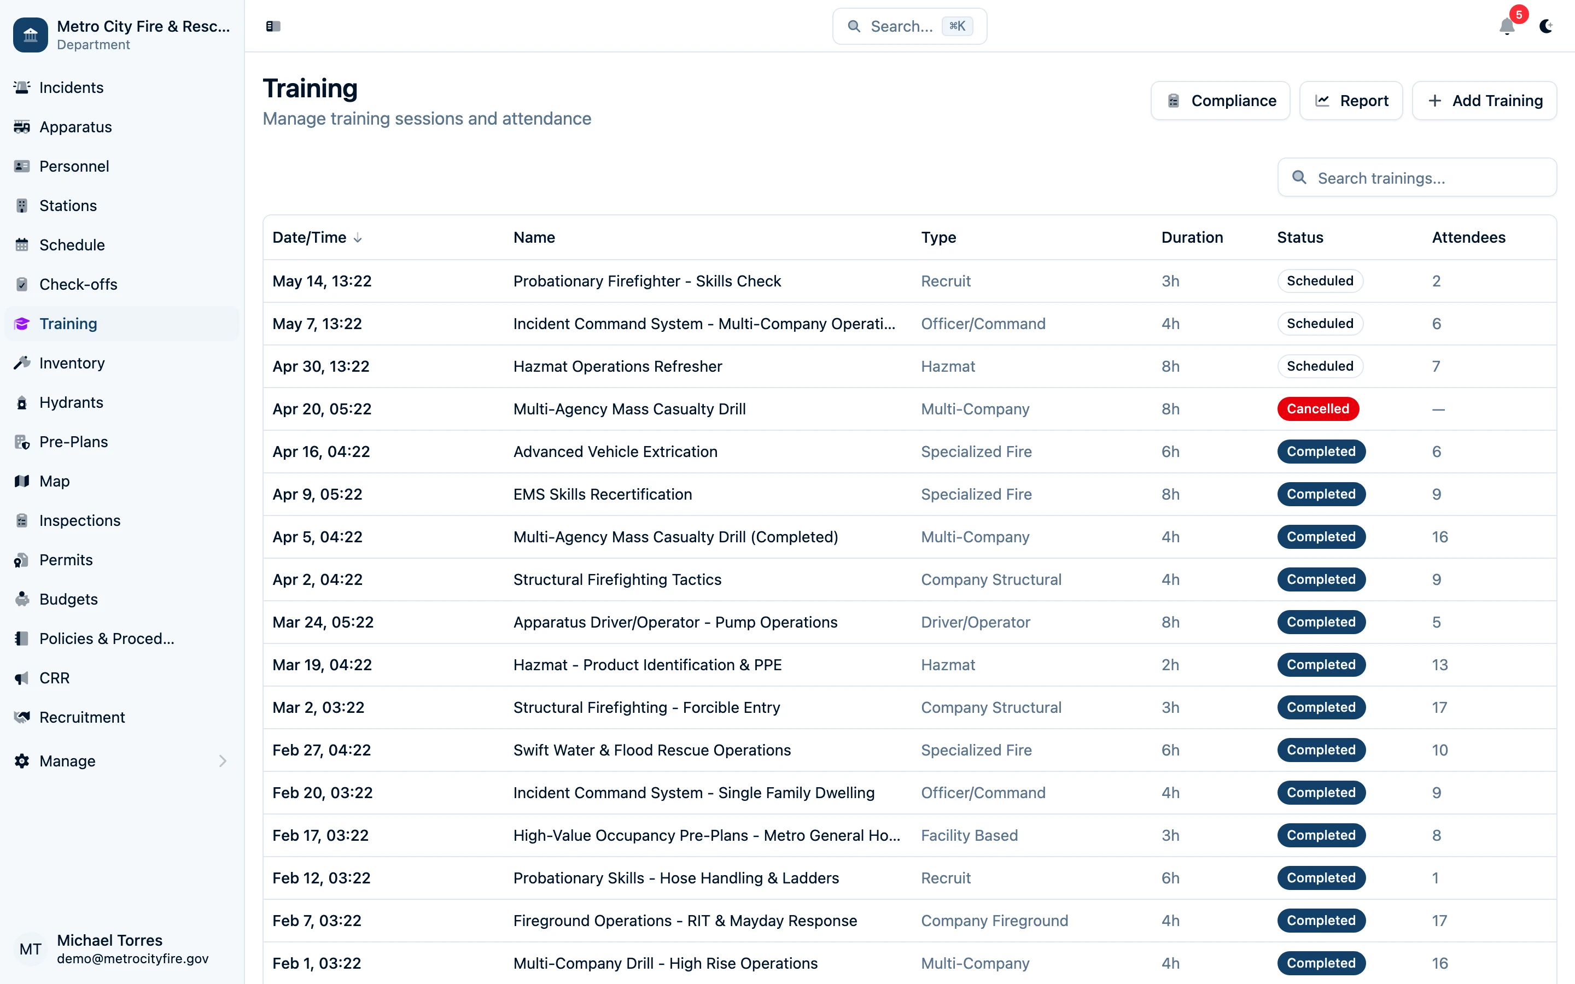Screen dimensions: 1575x984
Task: Open the Compliance report view
Action: click(1220, 100)
